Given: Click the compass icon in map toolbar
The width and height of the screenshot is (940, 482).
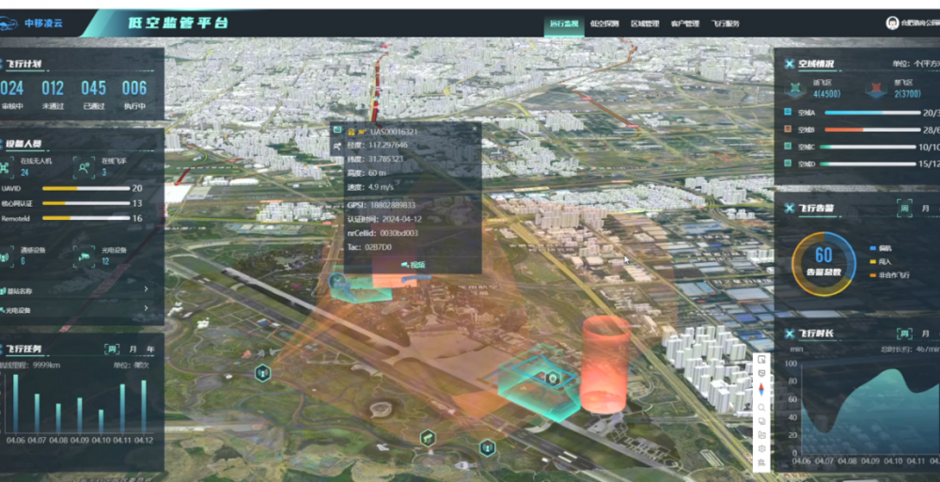Looking at the screenshot, I should click(x=761, y=390).
